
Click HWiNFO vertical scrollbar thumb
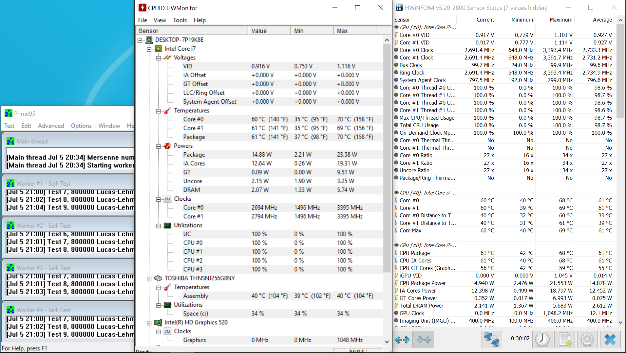[620, 71]
